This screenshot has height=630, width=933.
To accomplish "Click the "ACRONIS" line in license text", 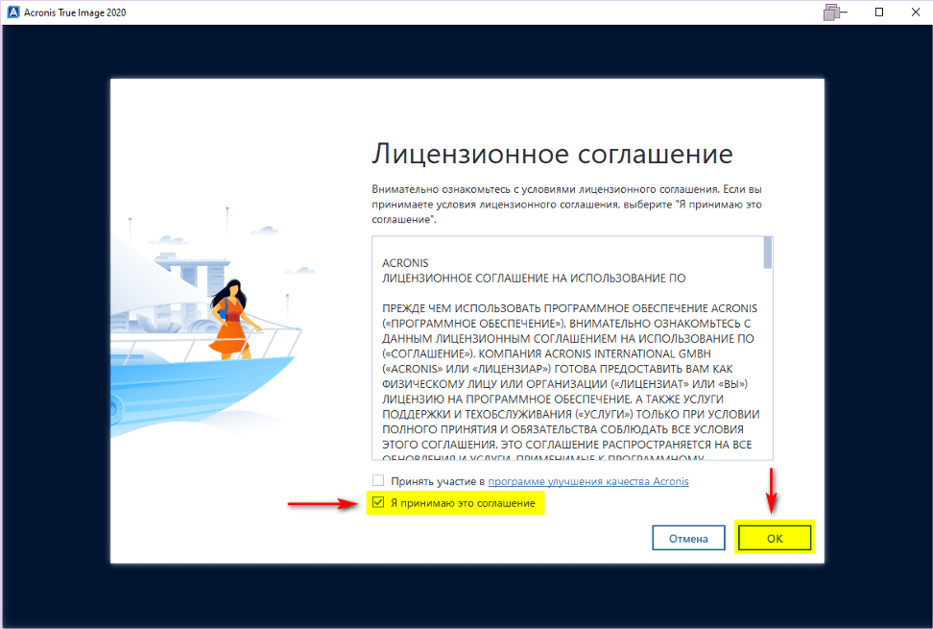I will 405,262.
